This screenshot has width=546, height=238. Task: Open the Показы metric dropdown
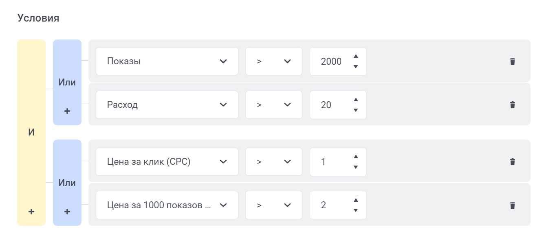tap(167, 61)
